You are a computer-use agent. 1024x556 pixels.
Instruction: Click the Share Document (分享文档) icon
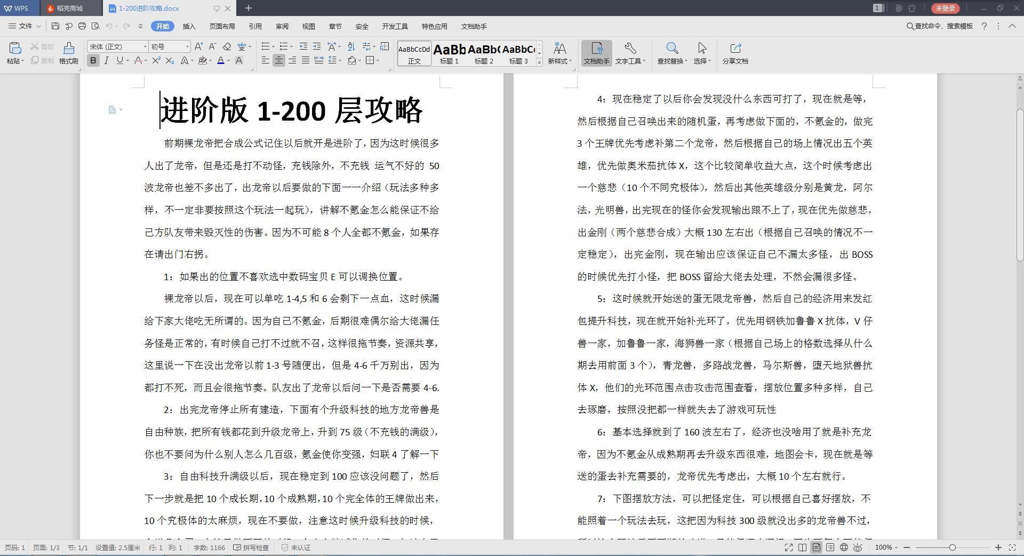pyautogui.click(x=735, y=53)
